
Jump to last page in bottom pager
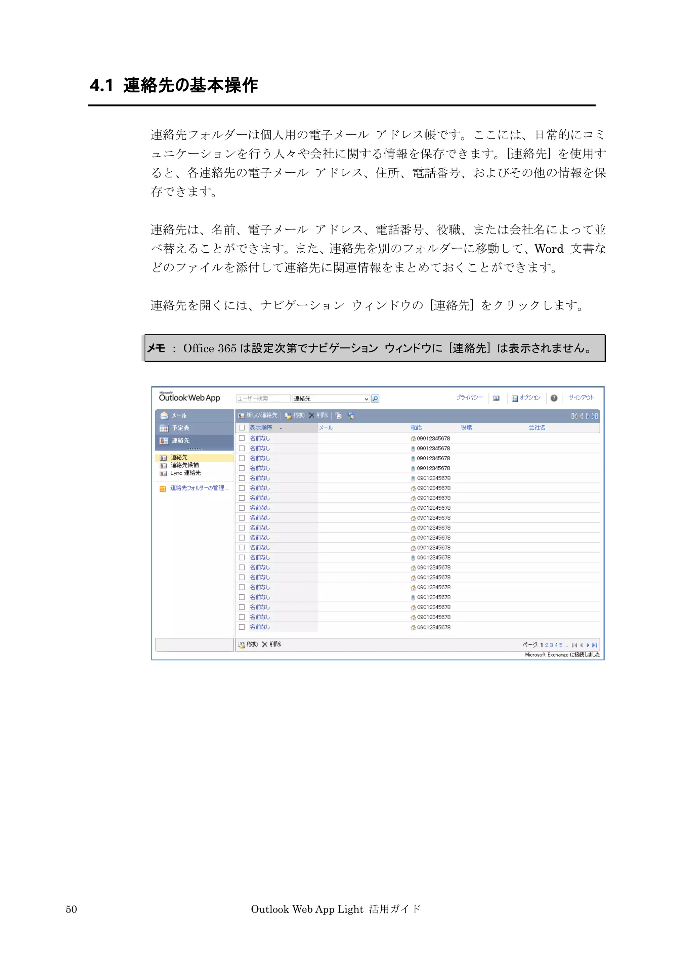pyautogui.click(x=595, y=645)
